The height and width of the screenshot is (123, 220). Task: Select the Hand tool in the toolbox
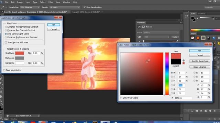1,96
